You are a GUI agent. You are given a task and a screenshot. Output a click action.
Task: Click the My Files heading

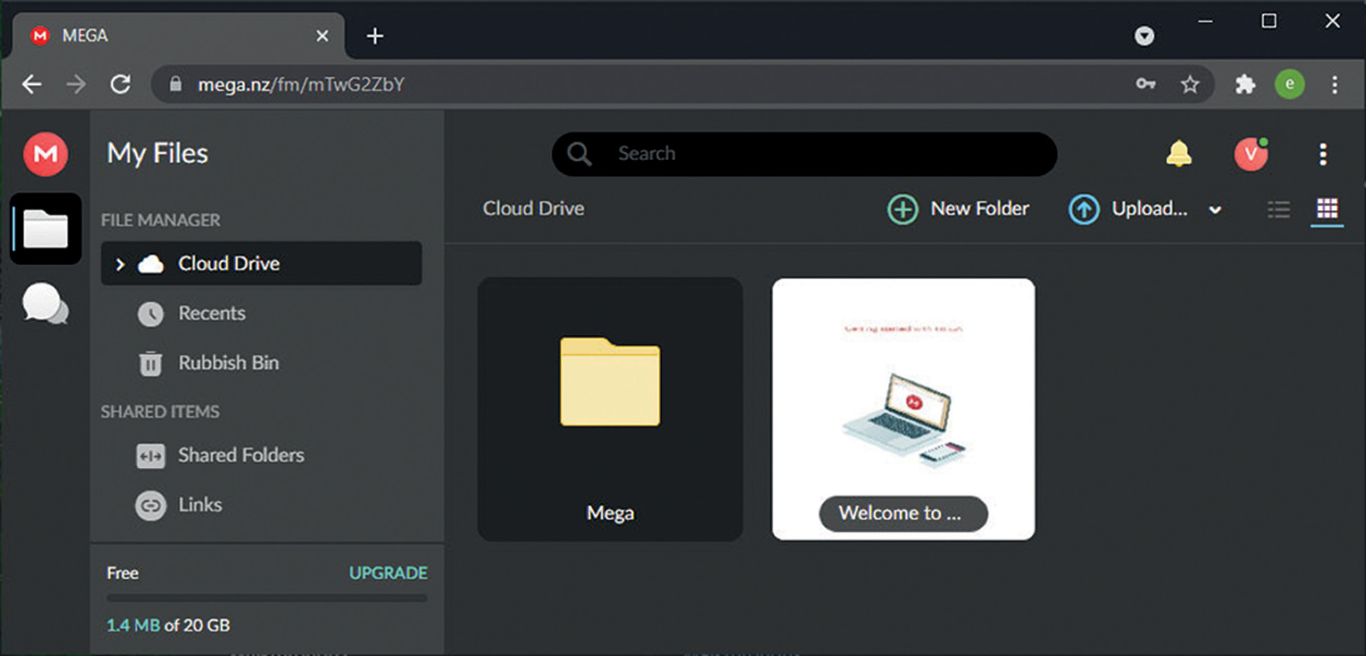coord(158,153)
